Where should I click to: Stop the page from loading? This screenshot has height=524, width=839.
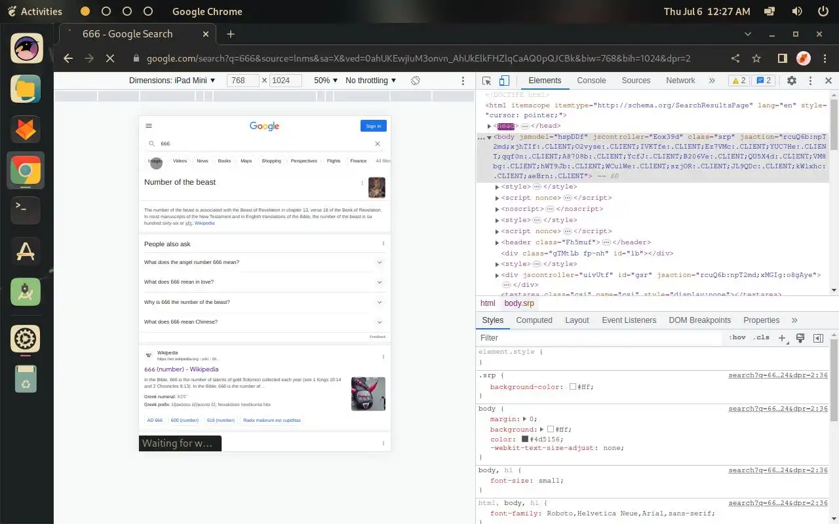point(110,58)
